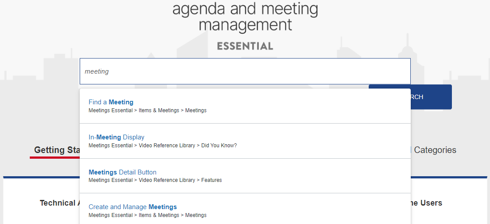Click "Features" breadcrumb under Meetings Detail Button
Screen dimensions: 490x224
pos(212,180)
